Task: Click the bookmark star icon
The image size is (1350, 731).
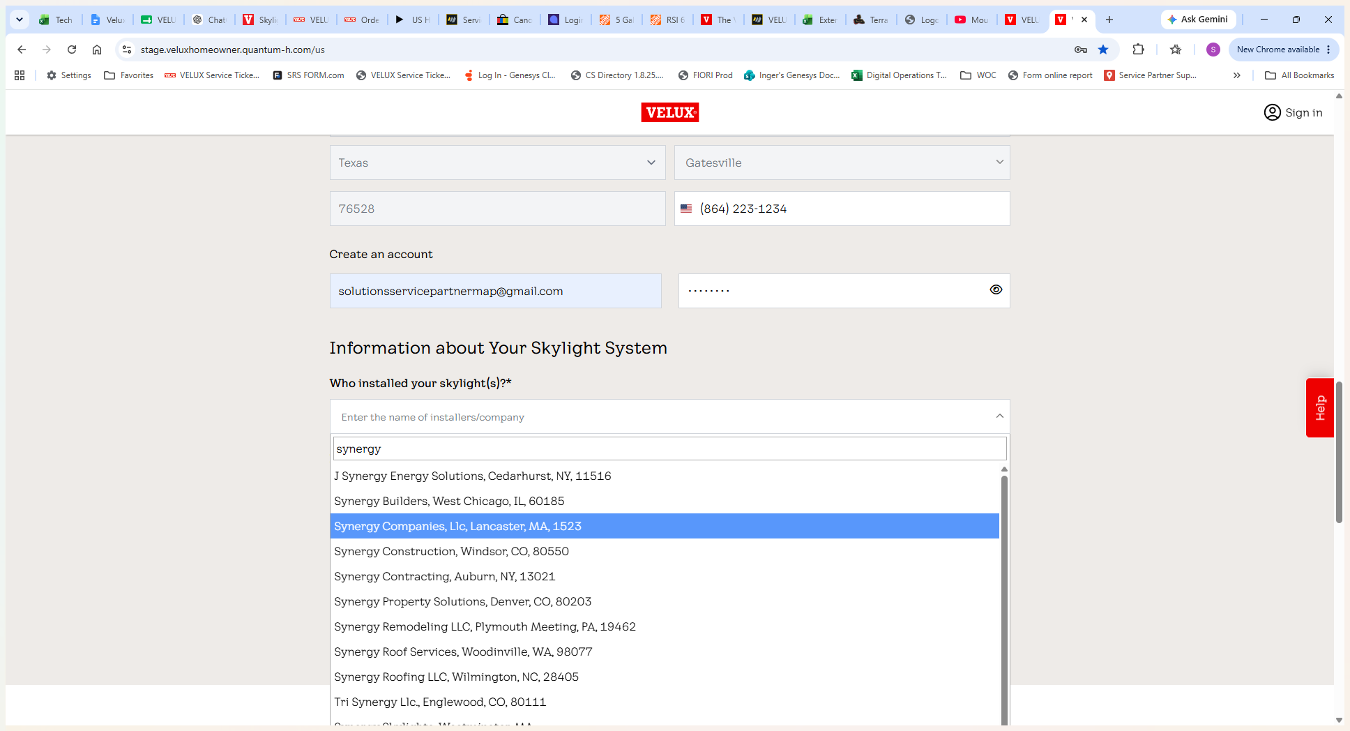Action: (x=1103, y=50)
